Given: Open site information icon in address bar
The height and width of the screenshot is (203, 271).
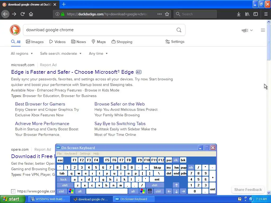Looking at the screenshot, I should click(57, 14).
